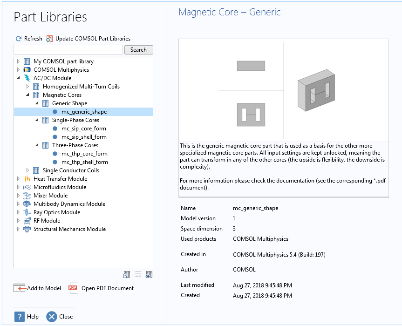402x326 pixels.
Task: Expand the Heat Transfer Module node
Action: coord(18,179)
